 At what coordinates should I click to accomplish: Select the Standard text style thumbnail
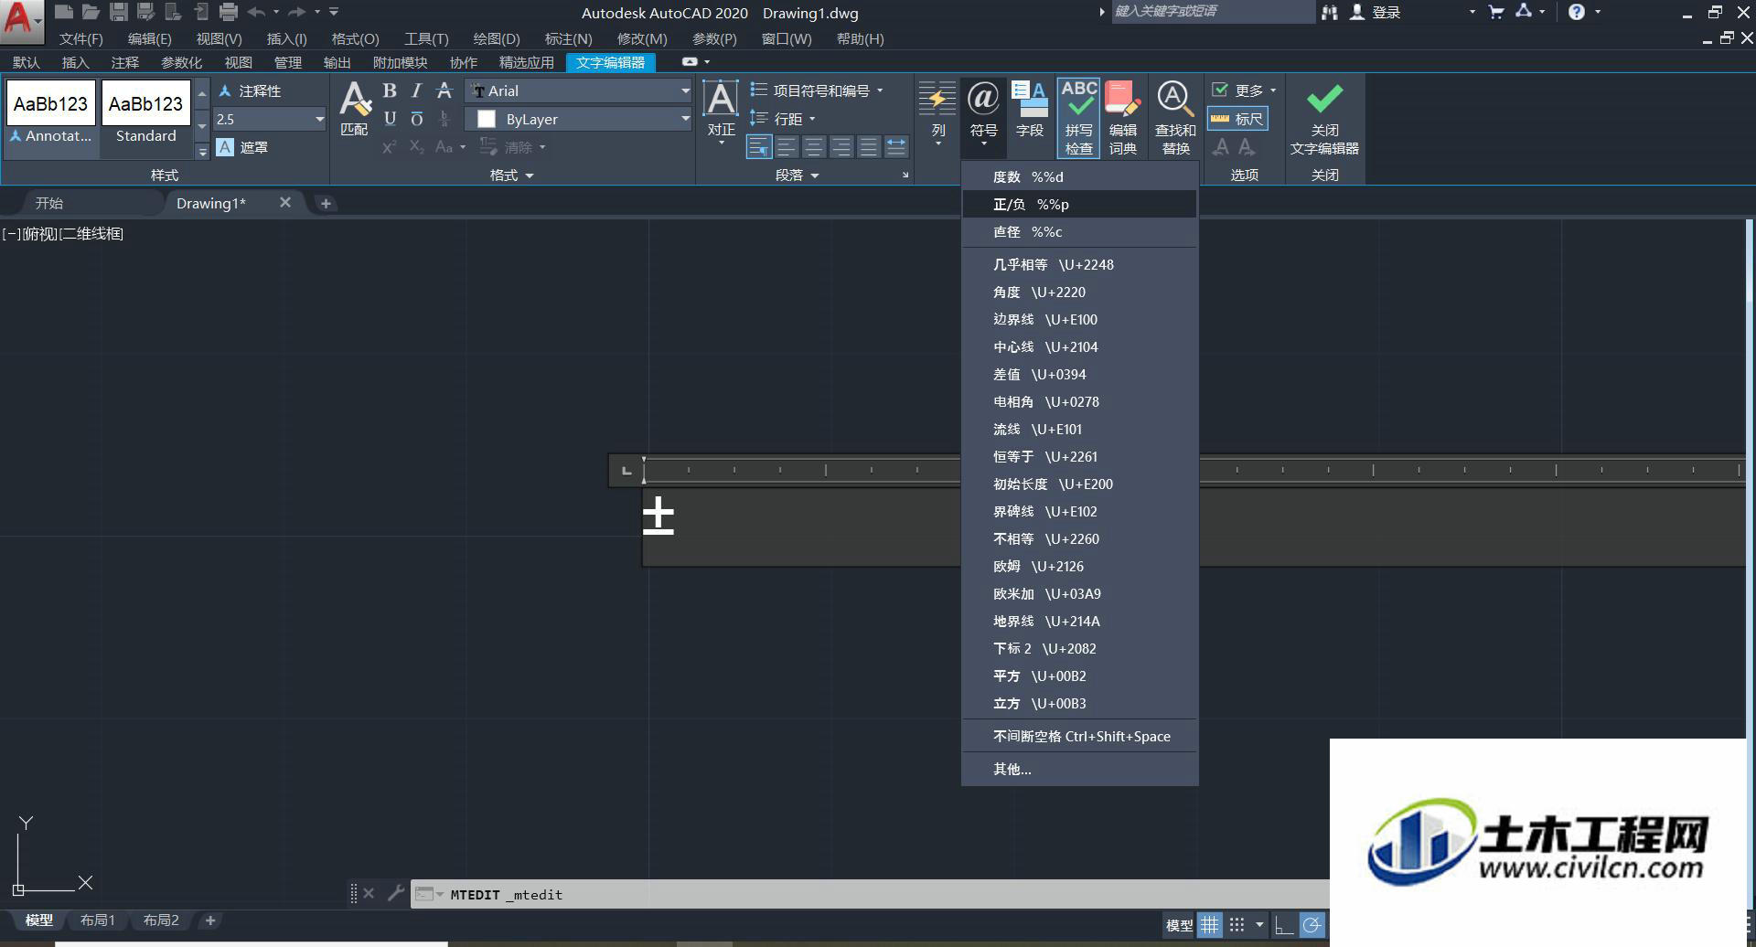[x=145, y=113]
